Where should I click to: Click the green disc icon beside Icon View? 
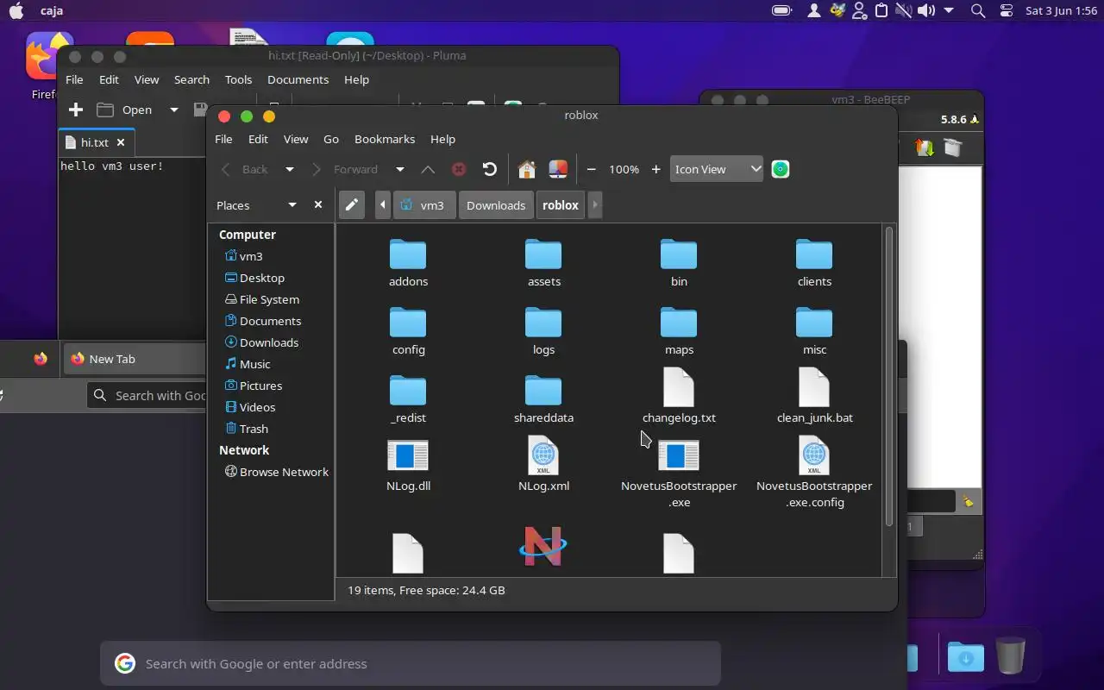point(781,169)
